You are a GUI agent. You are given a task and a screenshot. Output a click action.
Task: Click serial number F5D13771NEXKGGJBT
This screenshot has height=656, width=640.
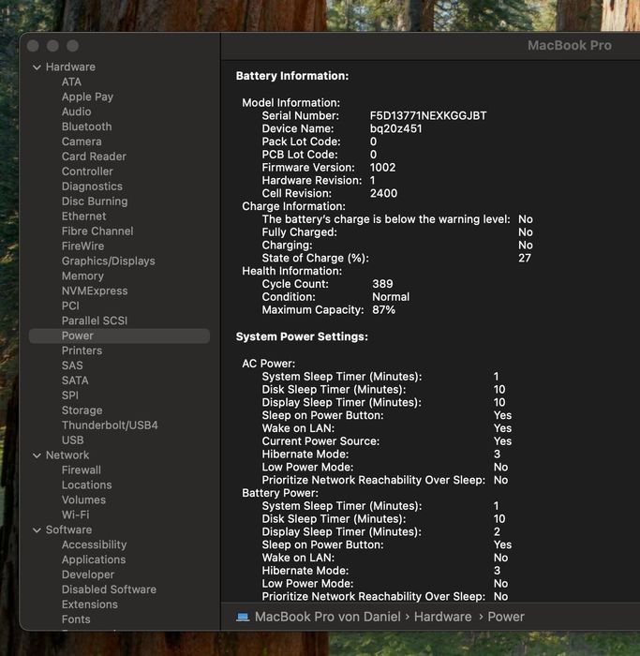(428, 116)
